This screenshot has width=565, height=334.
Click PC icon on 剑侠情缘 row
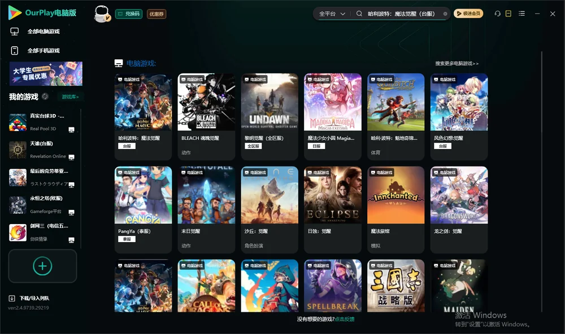[x=71, y=240]
